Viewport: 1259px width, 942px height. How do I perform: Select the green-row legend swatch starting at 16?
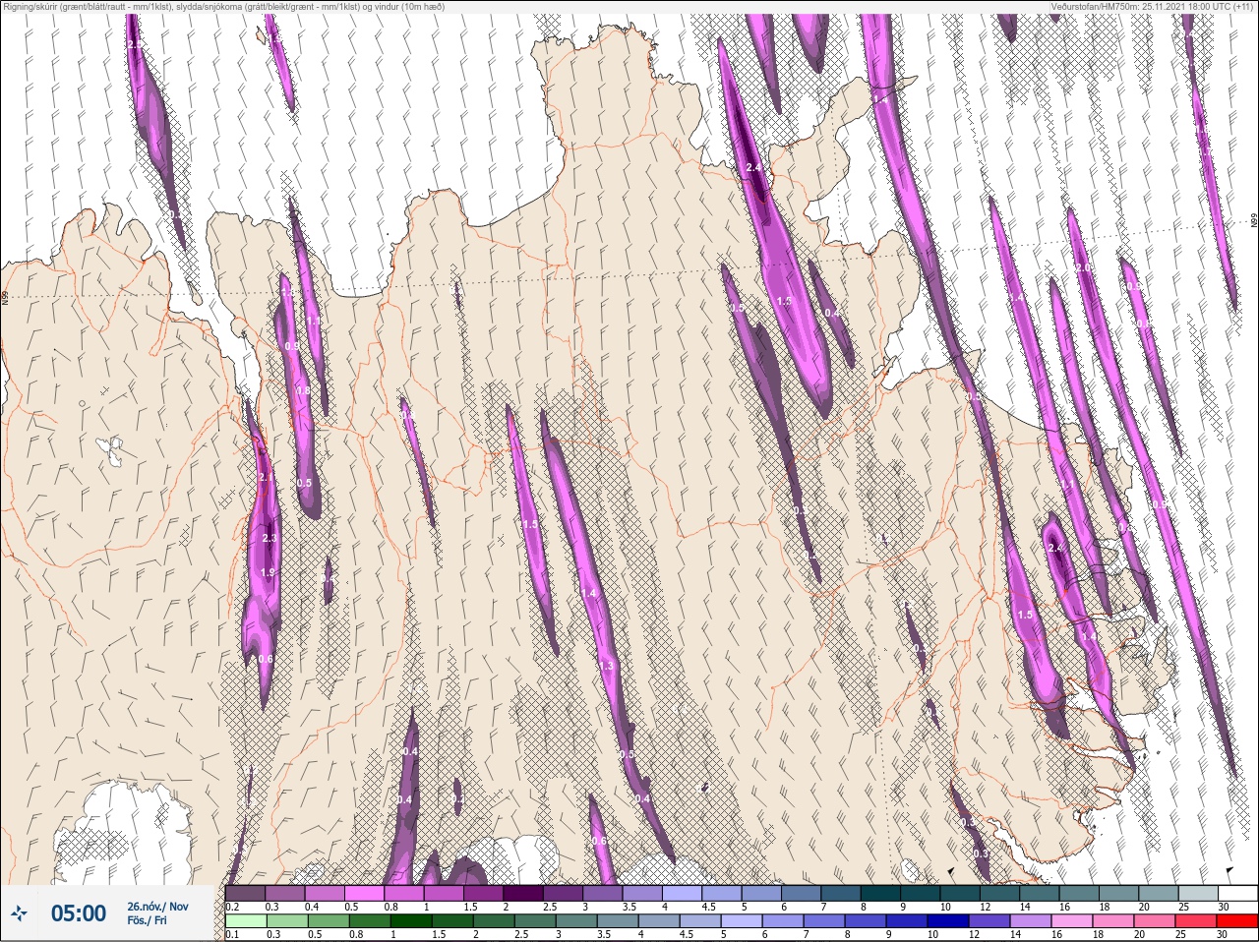tap(1074, 921)
